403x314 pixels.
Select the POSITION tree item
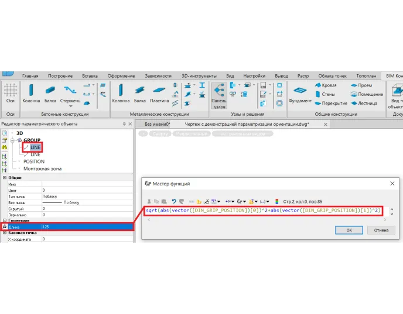[34, 161]
